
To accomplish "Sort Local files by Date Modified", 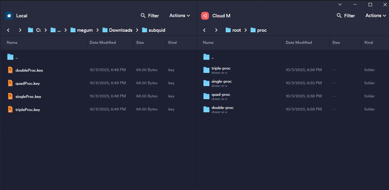I will tap(103, 43).
